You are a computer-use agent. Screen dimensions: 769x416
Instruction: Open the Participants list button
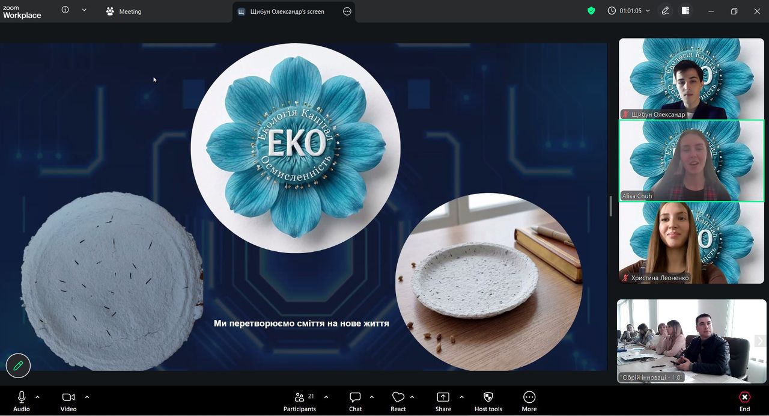300,401
